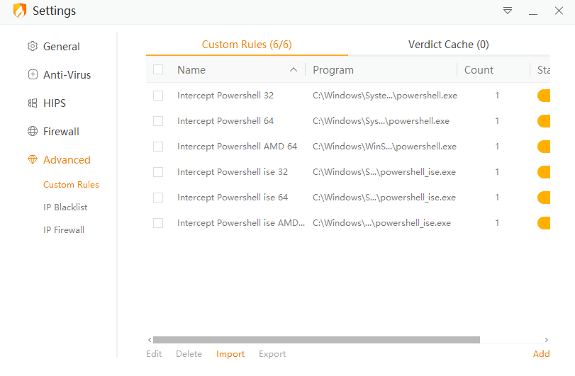Viewport: 575px width, 376px height.
Task: Click the Firewall globe icon
Action: pos(33,132)
